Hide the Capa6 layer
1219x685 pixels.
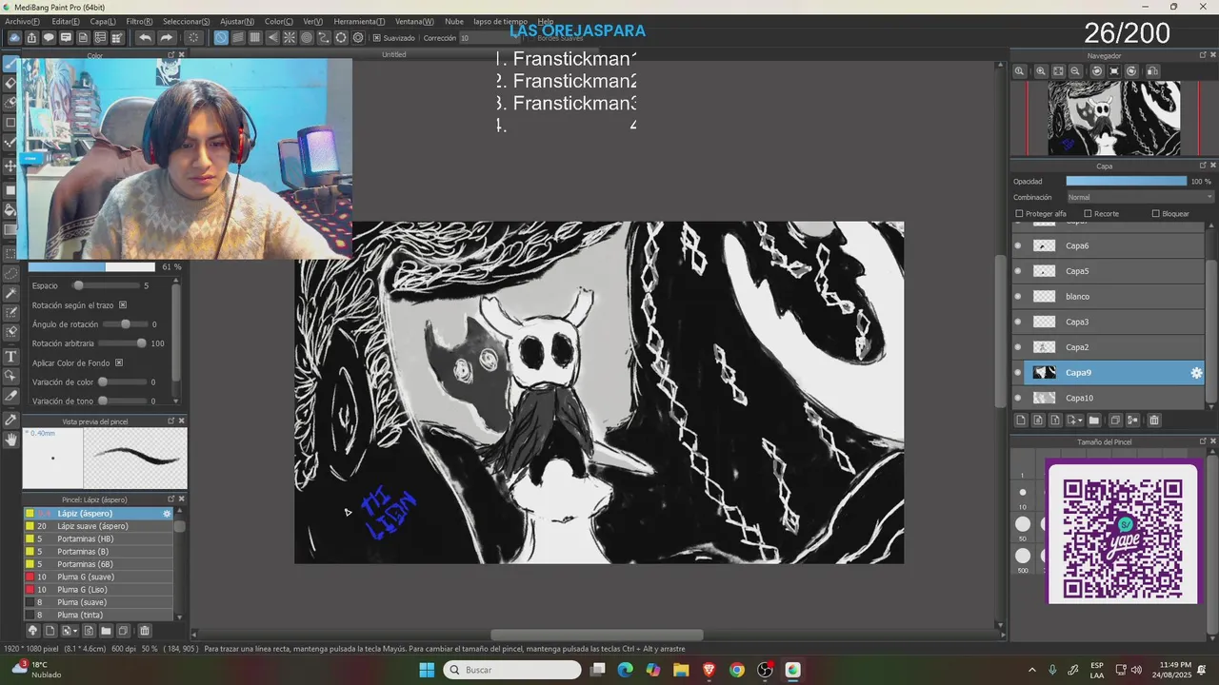(x=1018, y=245)
